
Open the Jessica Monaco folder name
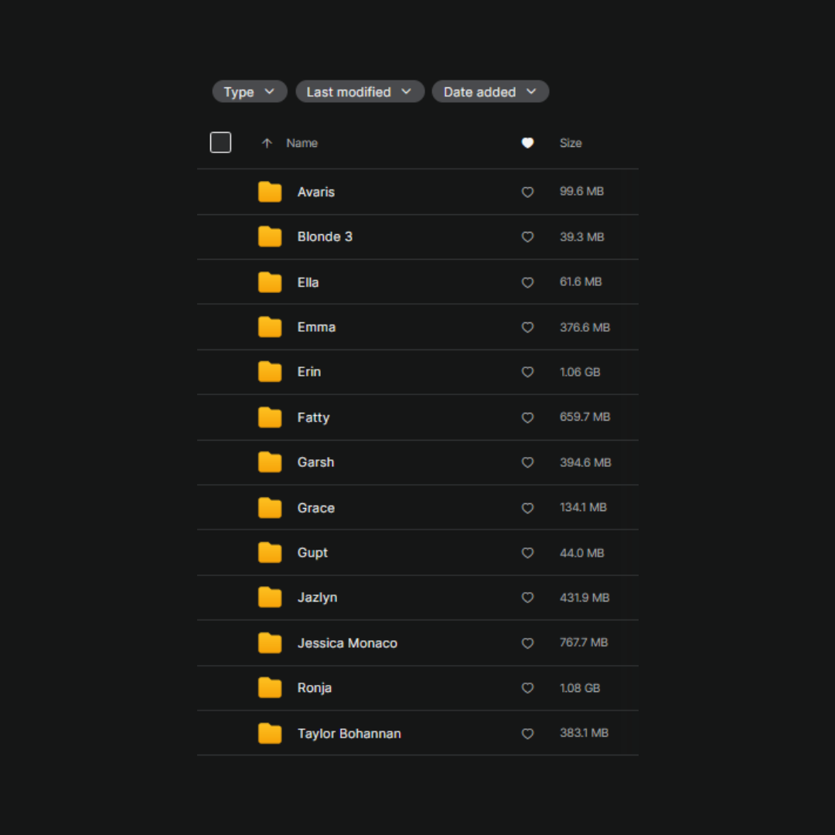click(x=347, y=643)
